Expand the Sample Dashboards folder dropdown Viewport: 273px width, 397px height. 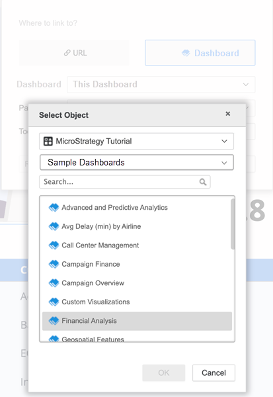[x=137, y=162]
